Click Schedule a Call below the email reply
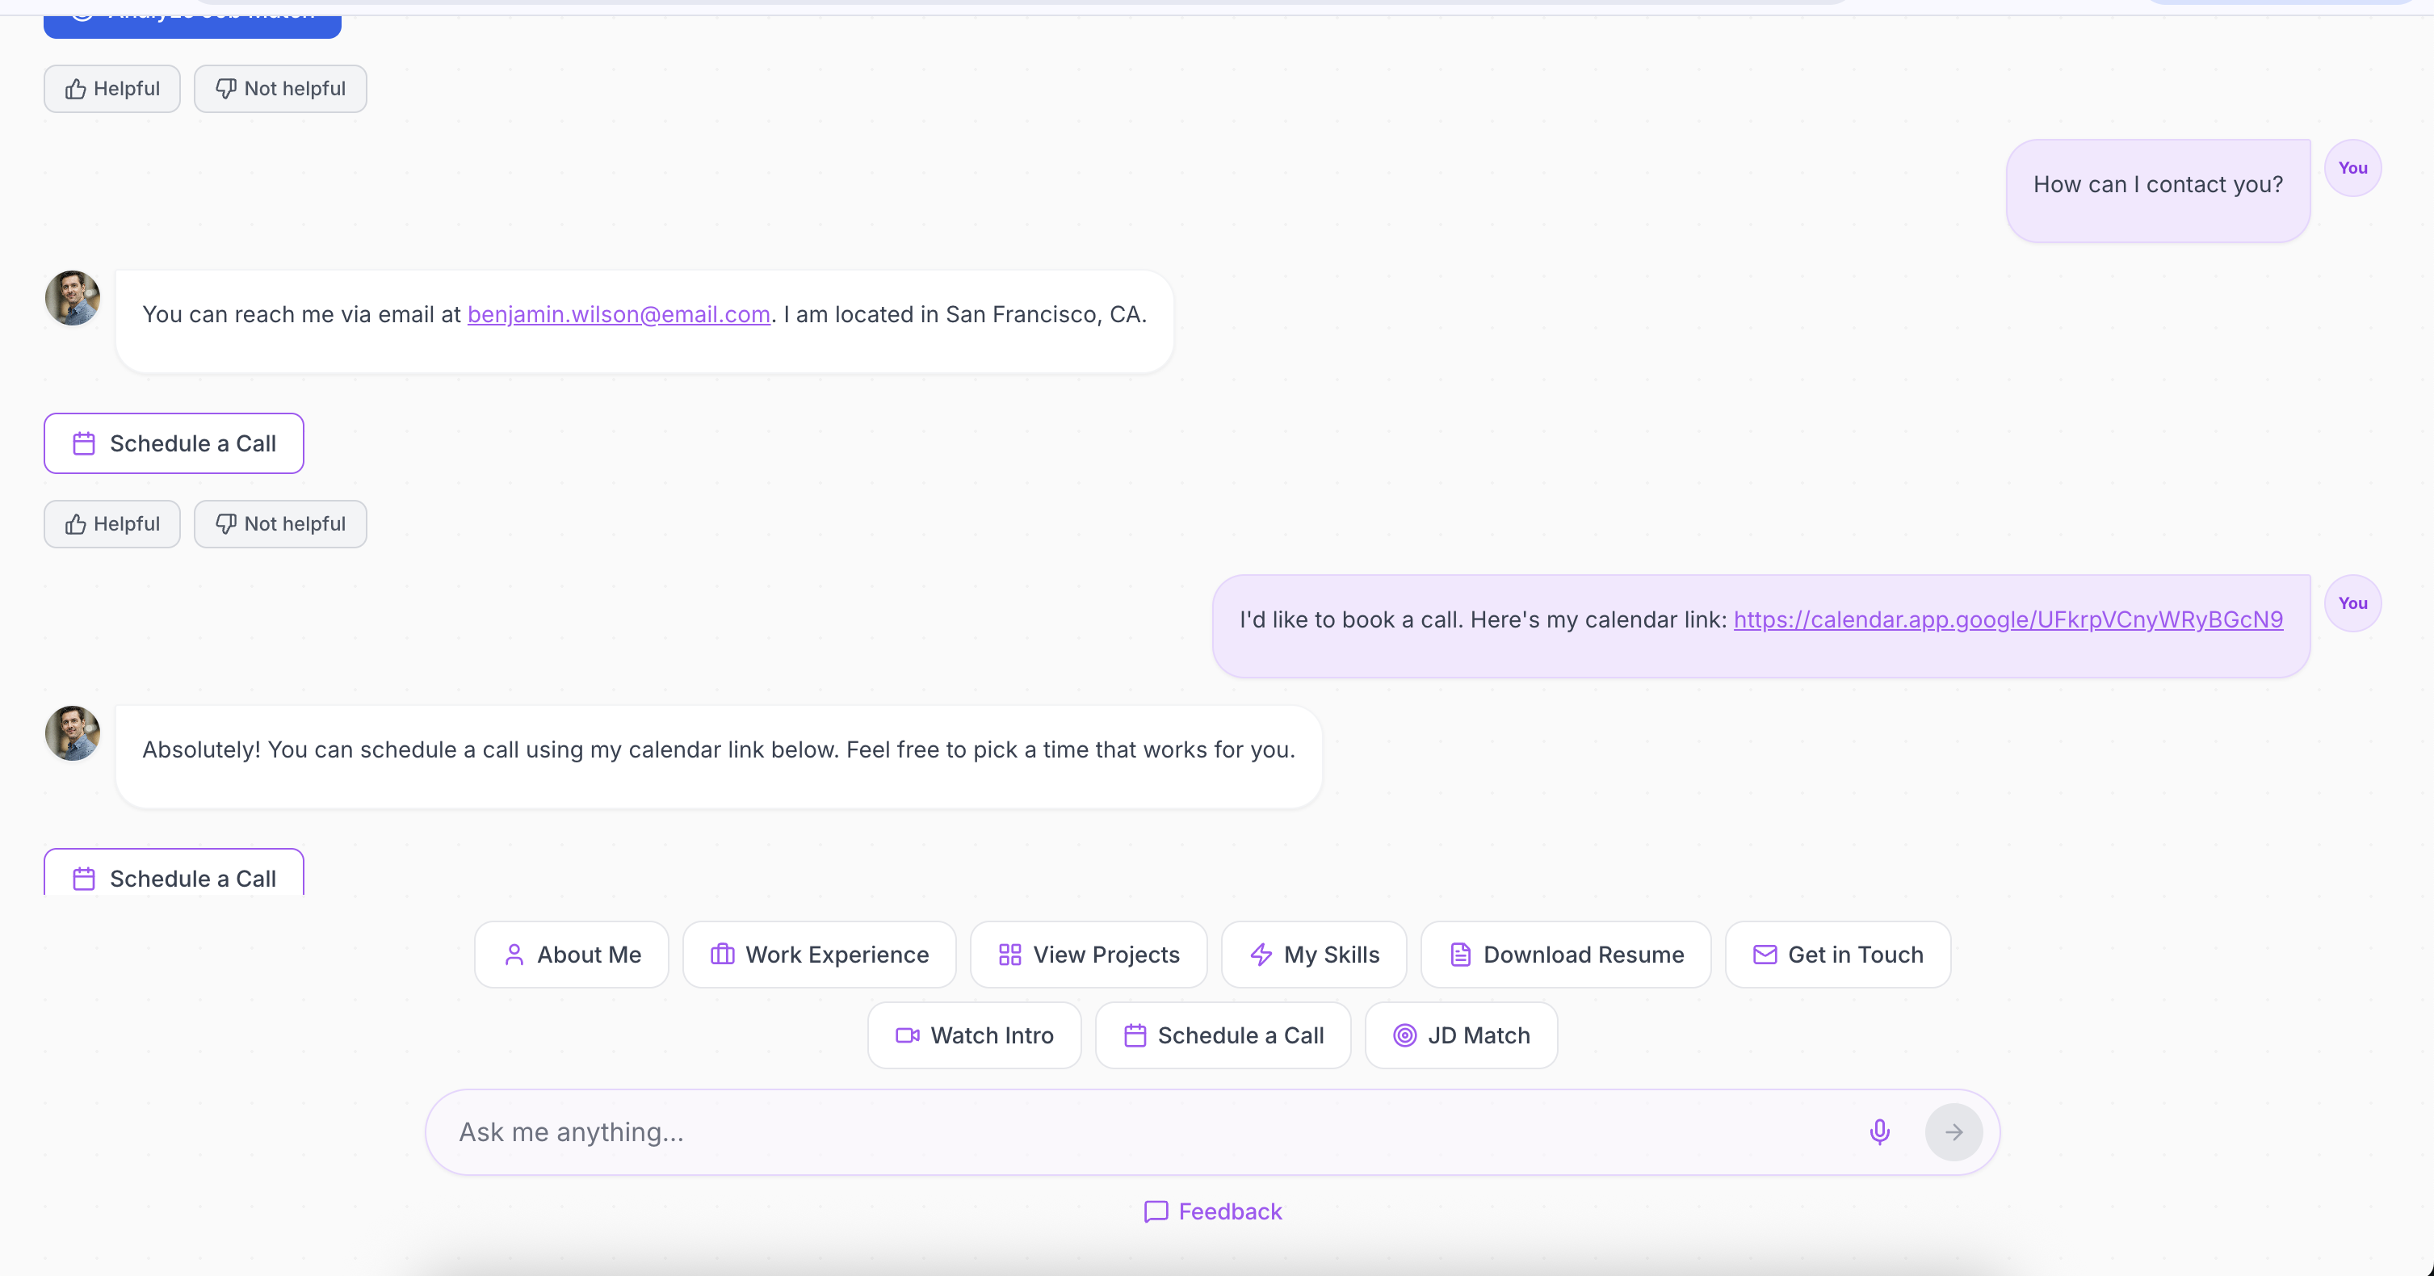Image resolution: width=2434 pixels, height=1276 pixels. point(174,443)
